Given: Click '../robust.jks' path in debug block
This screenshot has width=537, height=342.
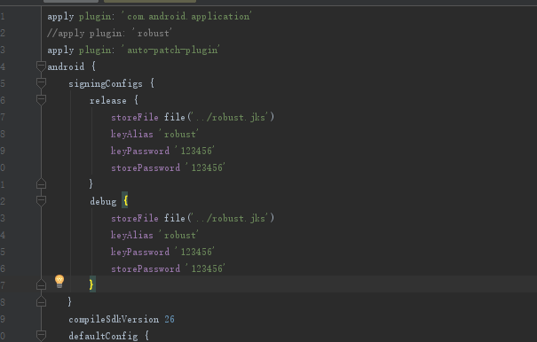Looking at the screenshot, I should click(x=229, y=218).
